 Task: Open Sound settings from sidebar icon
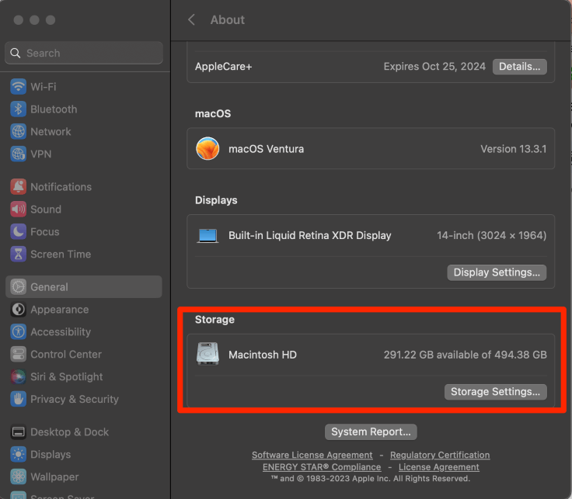[18, 210]
